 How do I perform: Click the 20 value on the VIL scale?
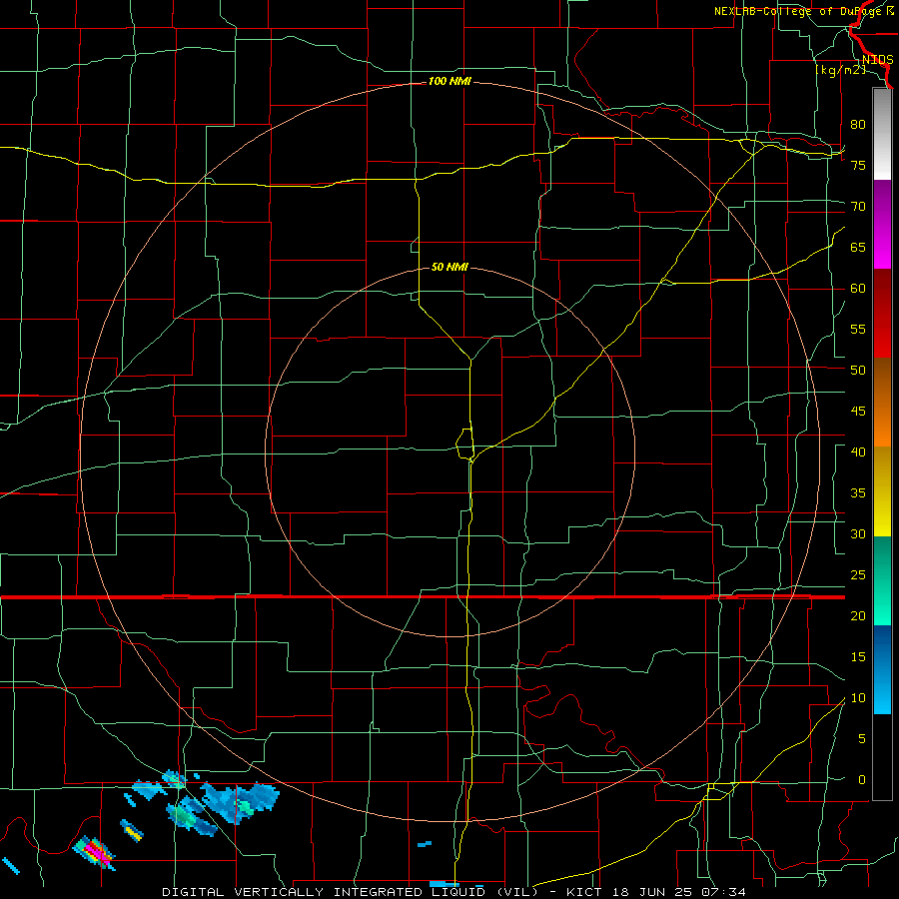(x=858, y=615)
